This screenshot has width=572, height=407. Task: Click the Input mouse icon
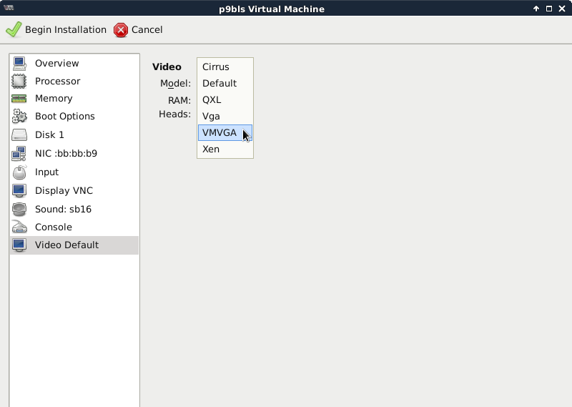point(19,172)
